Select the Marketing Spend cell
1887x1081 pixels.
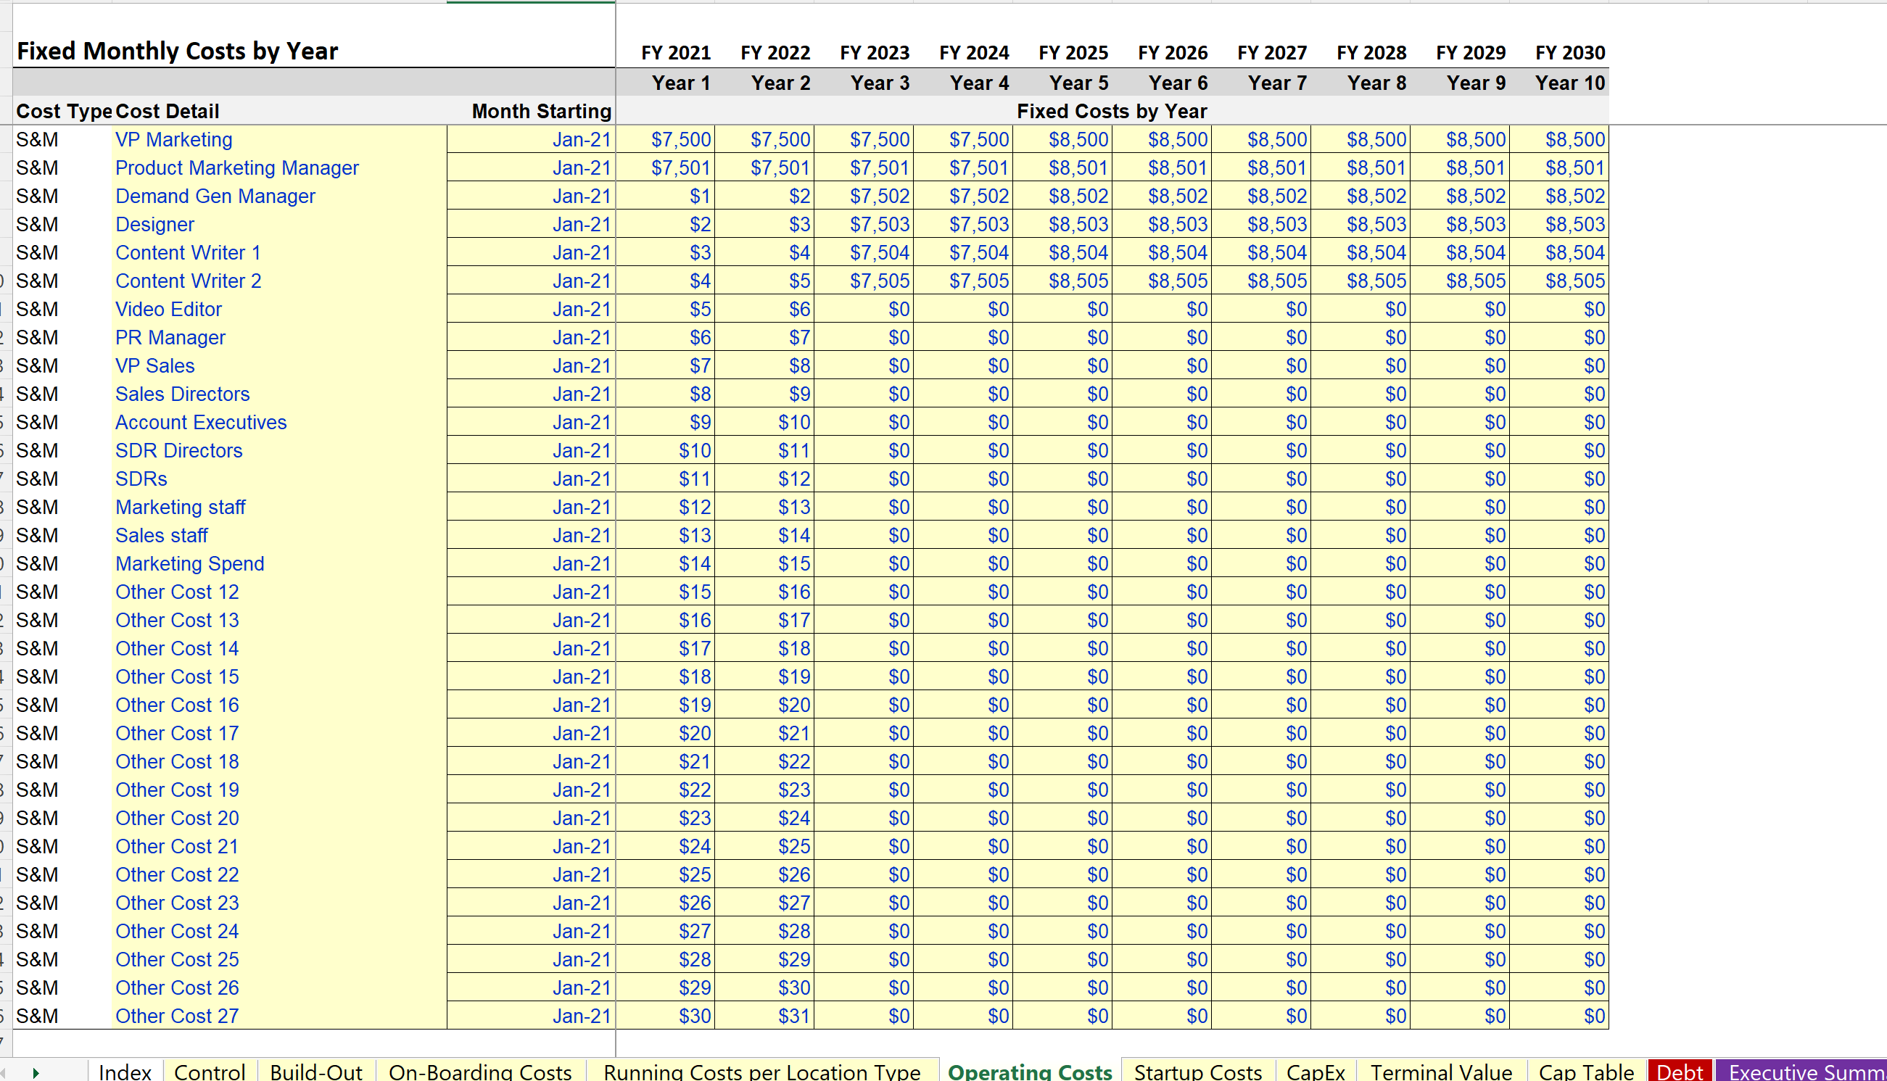(279, 563)
